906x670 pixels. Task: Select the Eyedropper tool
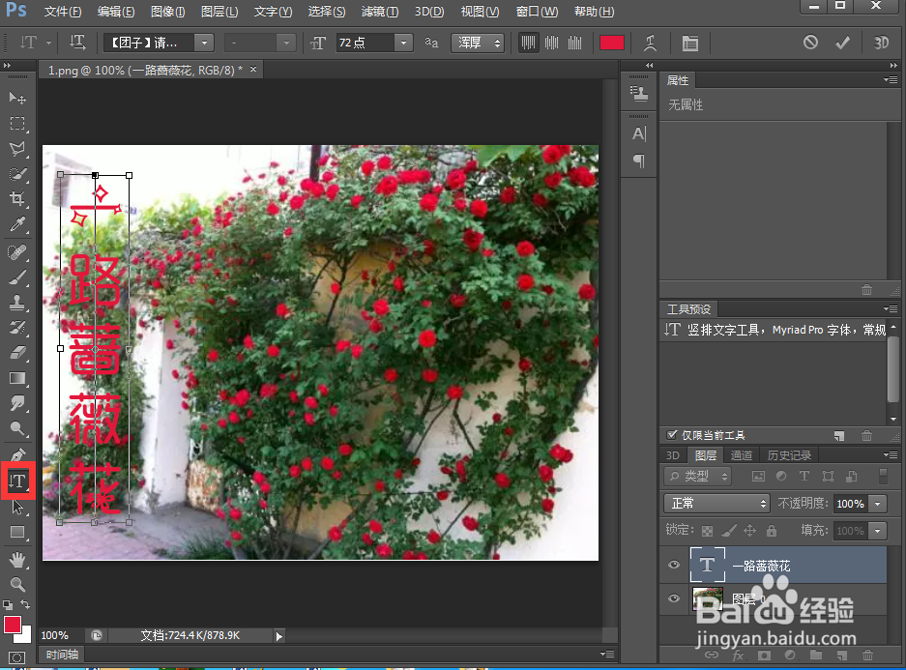17,224
